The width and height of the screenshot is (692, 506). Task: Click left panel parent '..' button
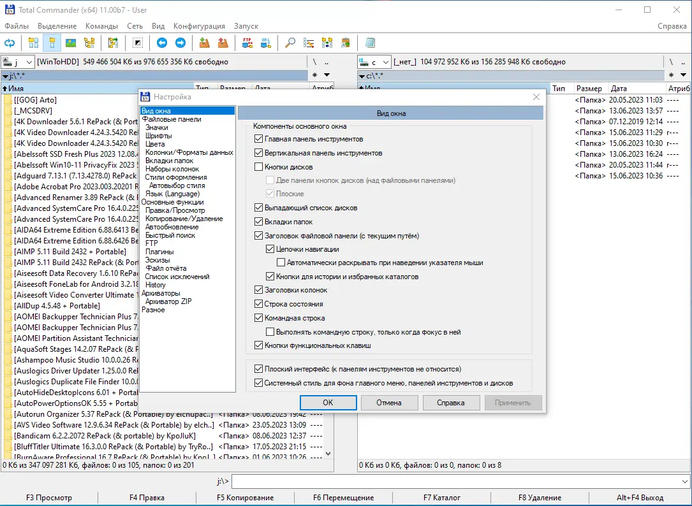(327, 62)
